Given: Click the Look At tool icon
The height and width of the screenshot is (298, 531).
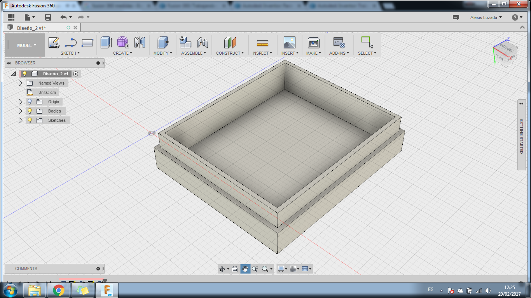Looking at the screenshot, I should [235, 269].
